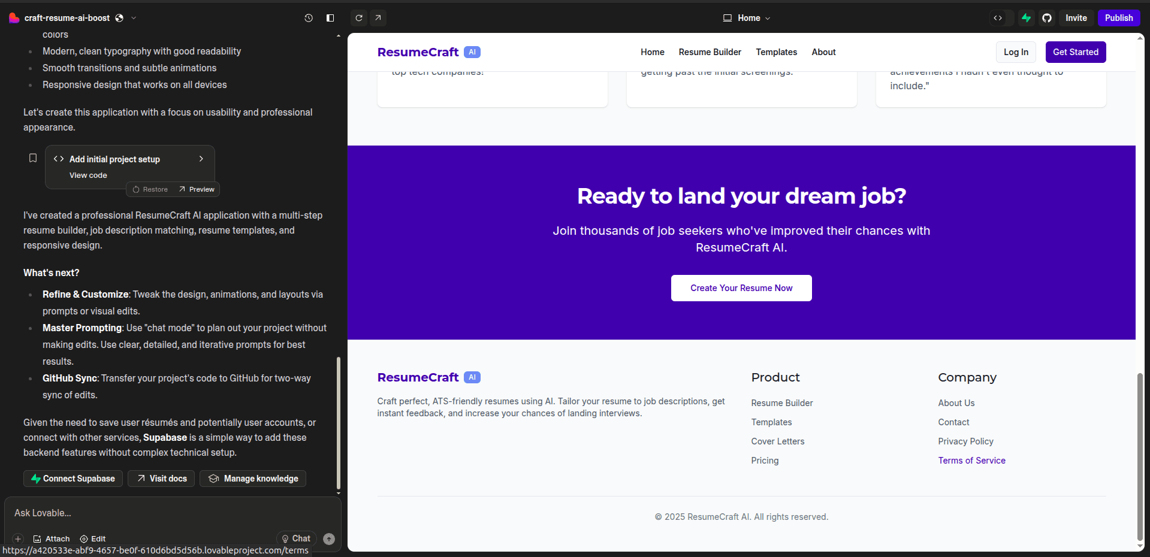Restore this version
Viewport: 1150px width, 557px height.
150,189
